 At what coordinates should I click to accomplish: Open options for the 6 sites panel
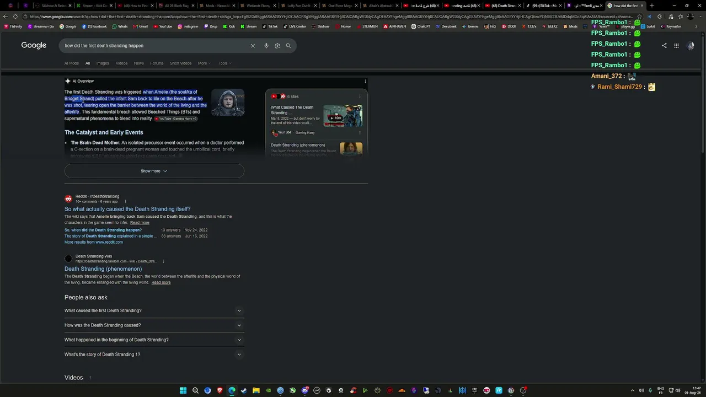[360, 96]
